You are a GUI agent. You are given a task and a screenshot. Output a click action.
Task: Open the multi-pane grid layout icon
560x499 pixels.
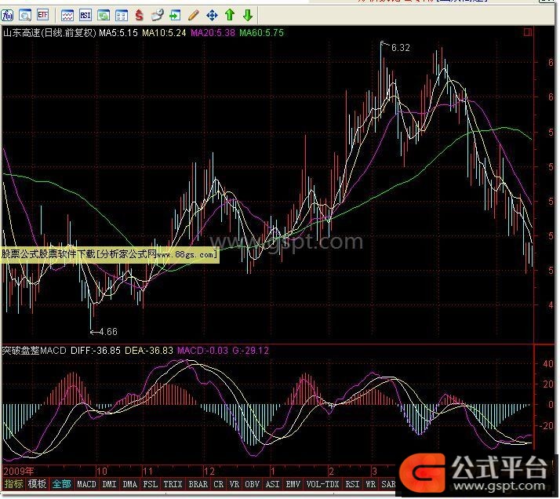122,16
